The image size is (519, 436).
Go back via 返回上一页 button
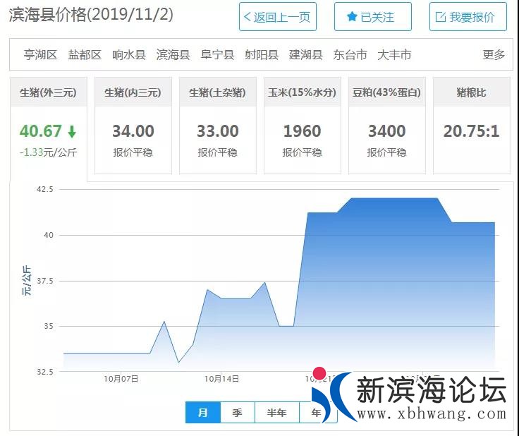coord(278,16)
